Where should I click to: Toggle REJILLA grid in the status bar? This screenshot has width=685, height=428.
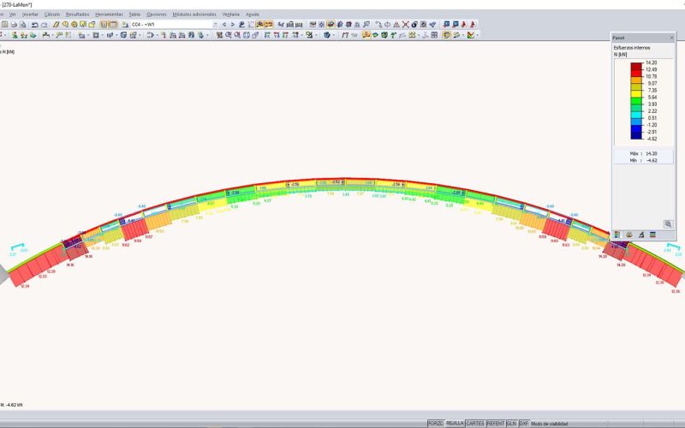click(x=455, y=424)
